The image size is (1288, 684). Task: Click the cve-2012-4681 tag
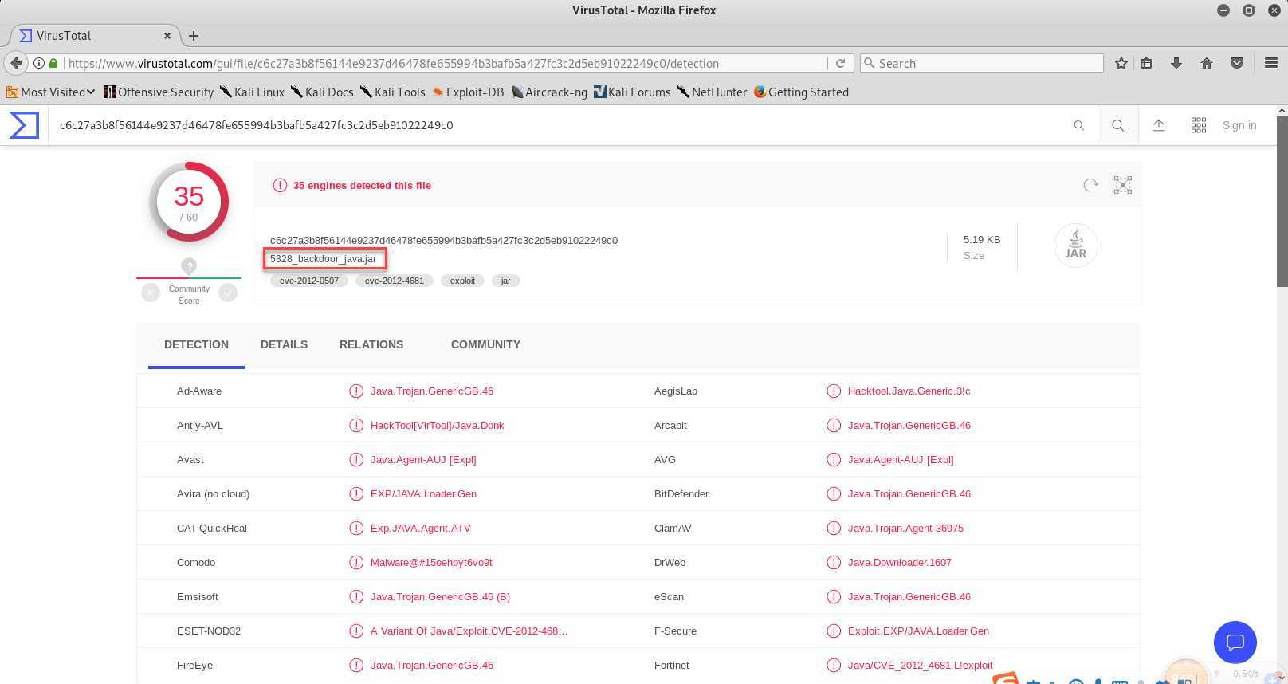point(395,281)
